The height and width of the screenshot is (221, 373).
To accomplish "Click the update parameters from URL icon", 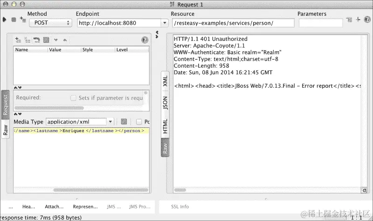I will tap(37, 40).
